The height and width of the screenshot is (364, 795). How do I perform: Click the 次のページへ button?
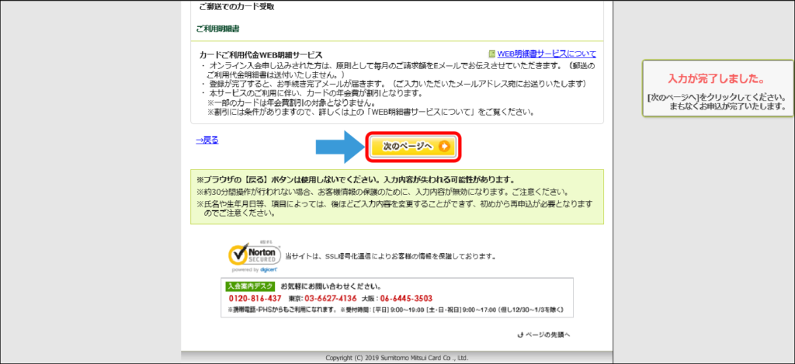coord(413,147)
